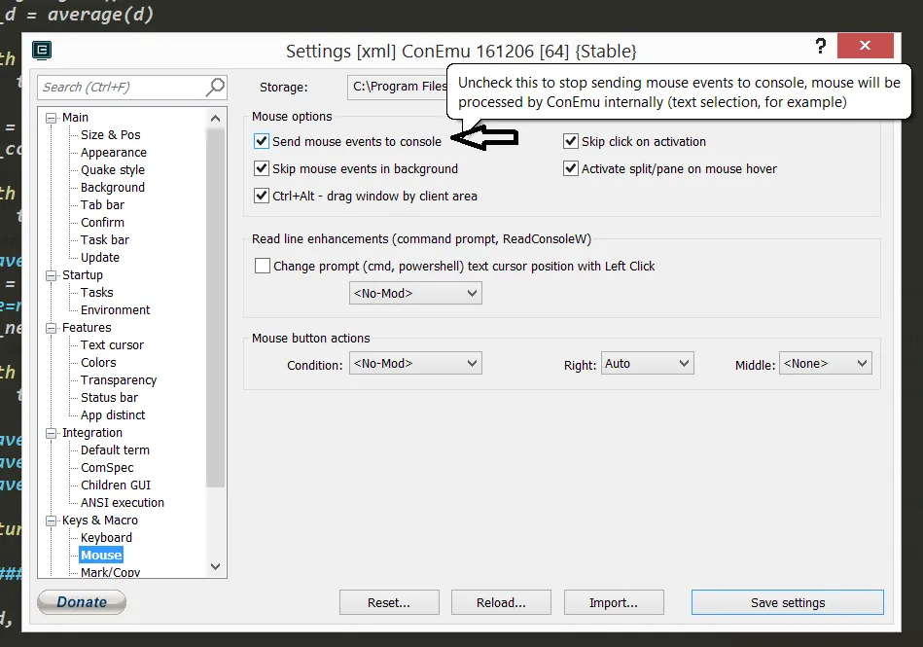
Task: Open the modifier dropdown under Change prompt
Action: coord(415,293)
